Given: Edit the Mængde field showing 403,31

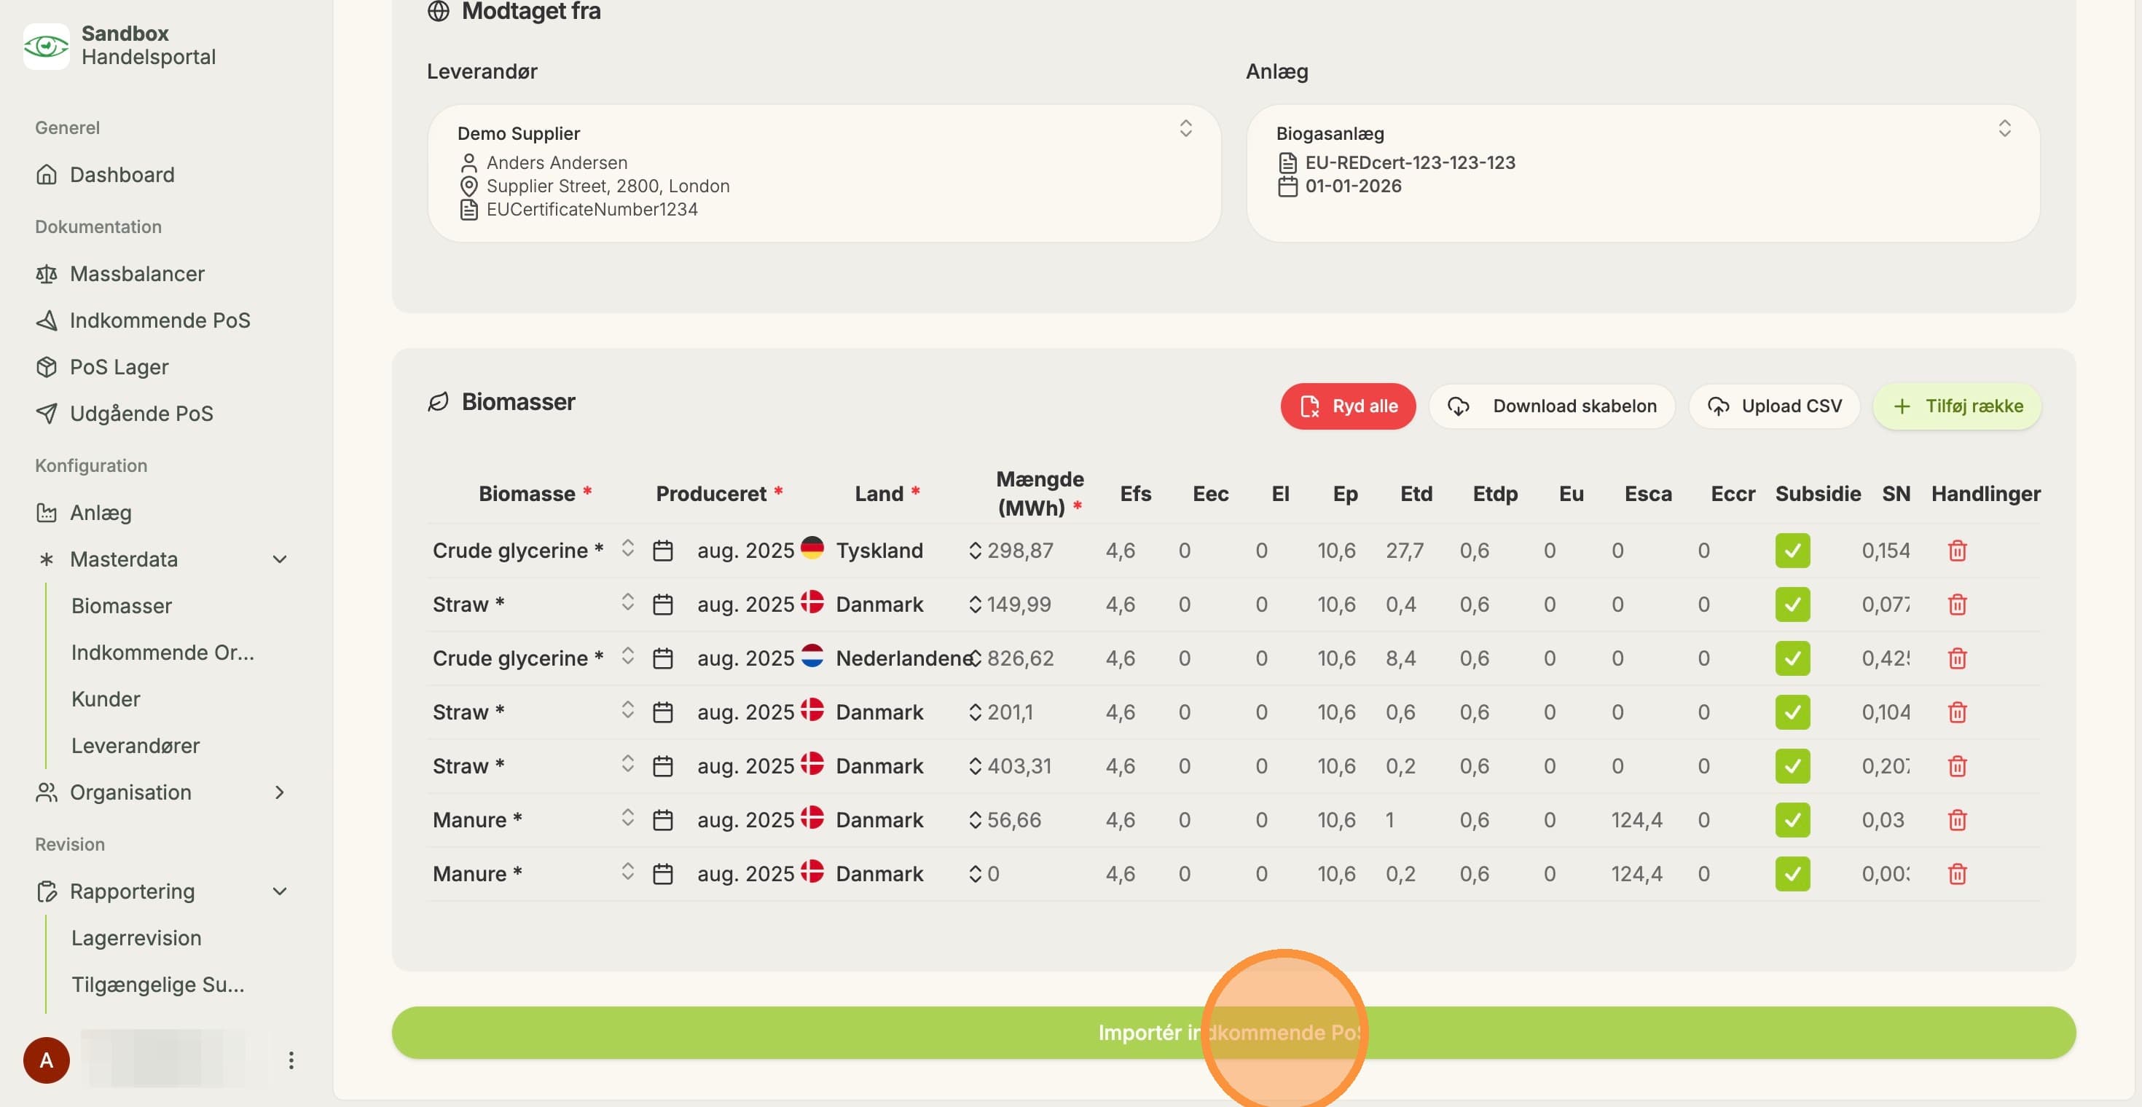Looking at the screenshot, I should 1019,766.
